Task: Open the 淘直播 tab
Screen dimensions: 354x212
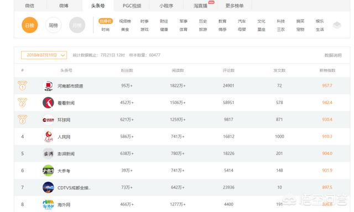Action: [200, 6]
